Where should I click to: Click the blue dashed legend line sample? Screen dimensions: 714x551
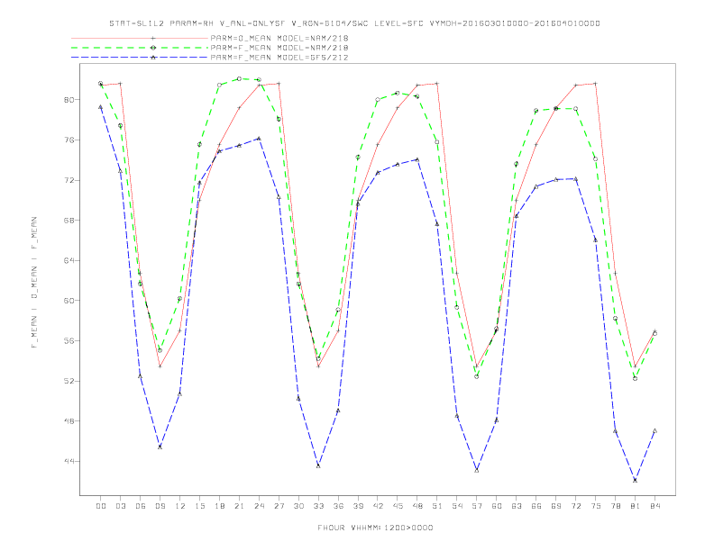click(x=140, y=58)
